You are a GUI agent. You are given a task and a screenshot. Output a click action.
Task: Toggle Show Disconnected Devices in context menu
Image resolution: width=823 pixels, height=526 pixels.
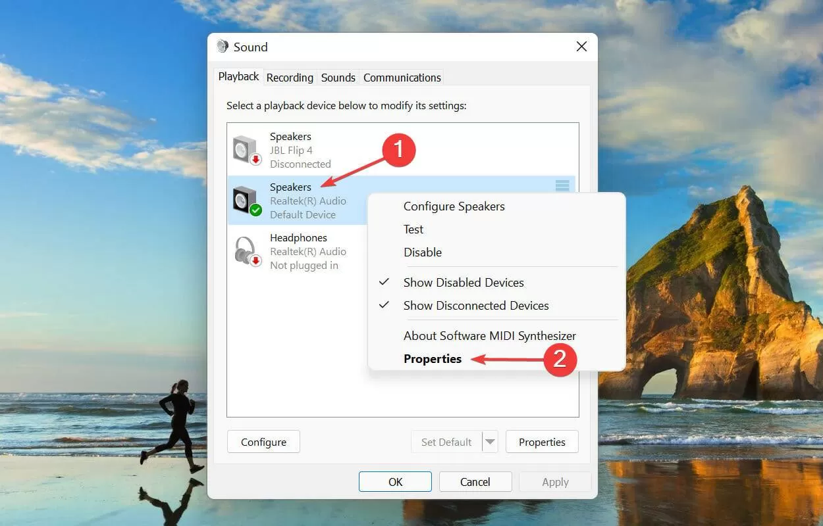(x=476, y=306)
